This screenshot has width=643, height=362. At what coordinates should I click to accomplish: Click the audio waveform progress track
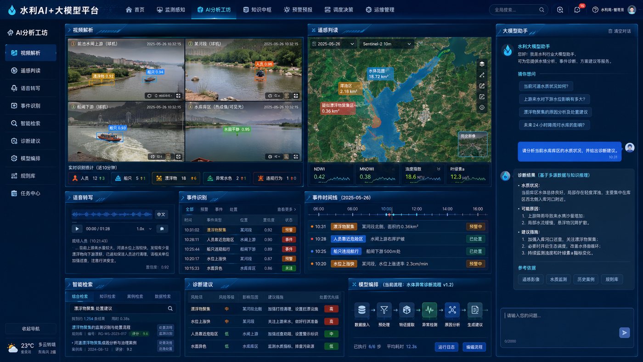(112, 214)
